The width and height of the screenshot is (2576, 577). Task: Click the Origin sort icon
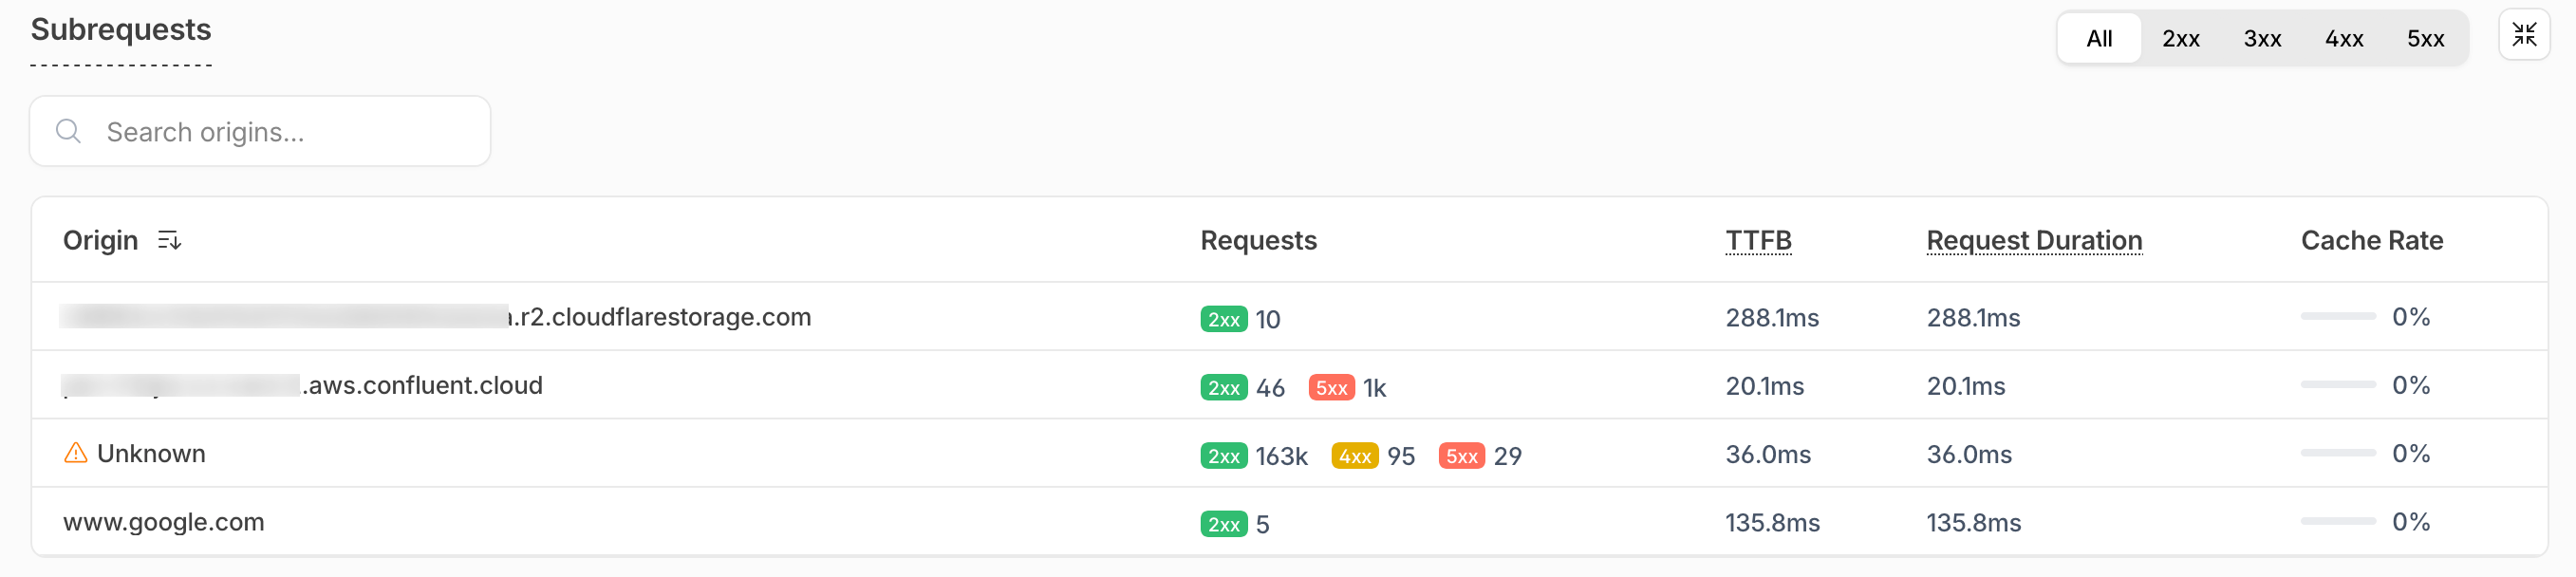(169, 240)
